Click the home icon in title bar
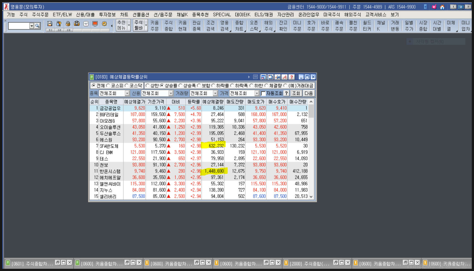 click(442, 7)
